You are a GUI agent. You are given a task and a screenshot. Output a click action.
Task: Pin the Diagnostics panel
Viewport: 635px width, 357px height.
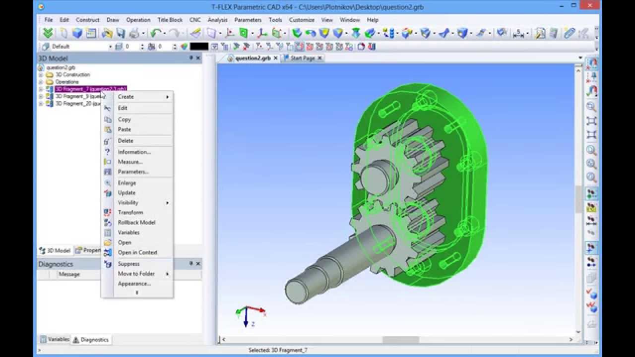[191, 264]
